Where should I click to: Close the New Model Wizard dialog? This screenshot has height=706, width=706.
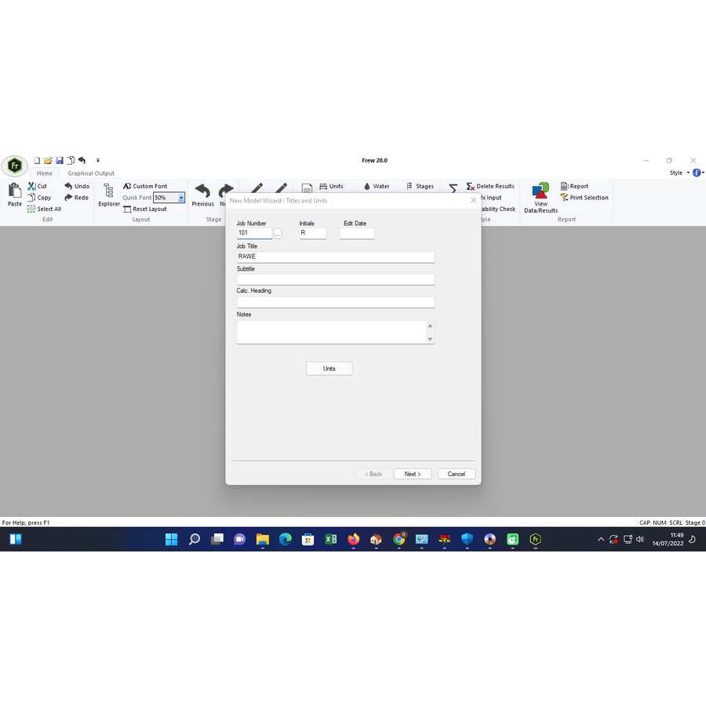[473, 200]
